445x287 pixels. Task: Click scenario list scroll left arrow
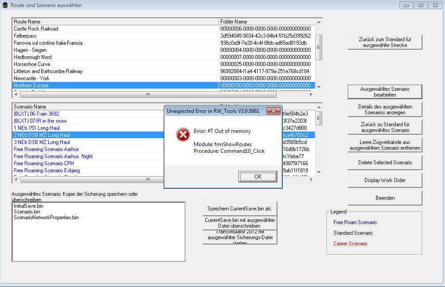click(x=16, y=179)
